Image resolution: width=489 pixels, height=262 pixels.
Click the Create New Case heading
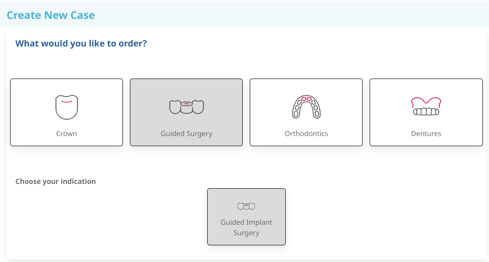click(51, 15)
